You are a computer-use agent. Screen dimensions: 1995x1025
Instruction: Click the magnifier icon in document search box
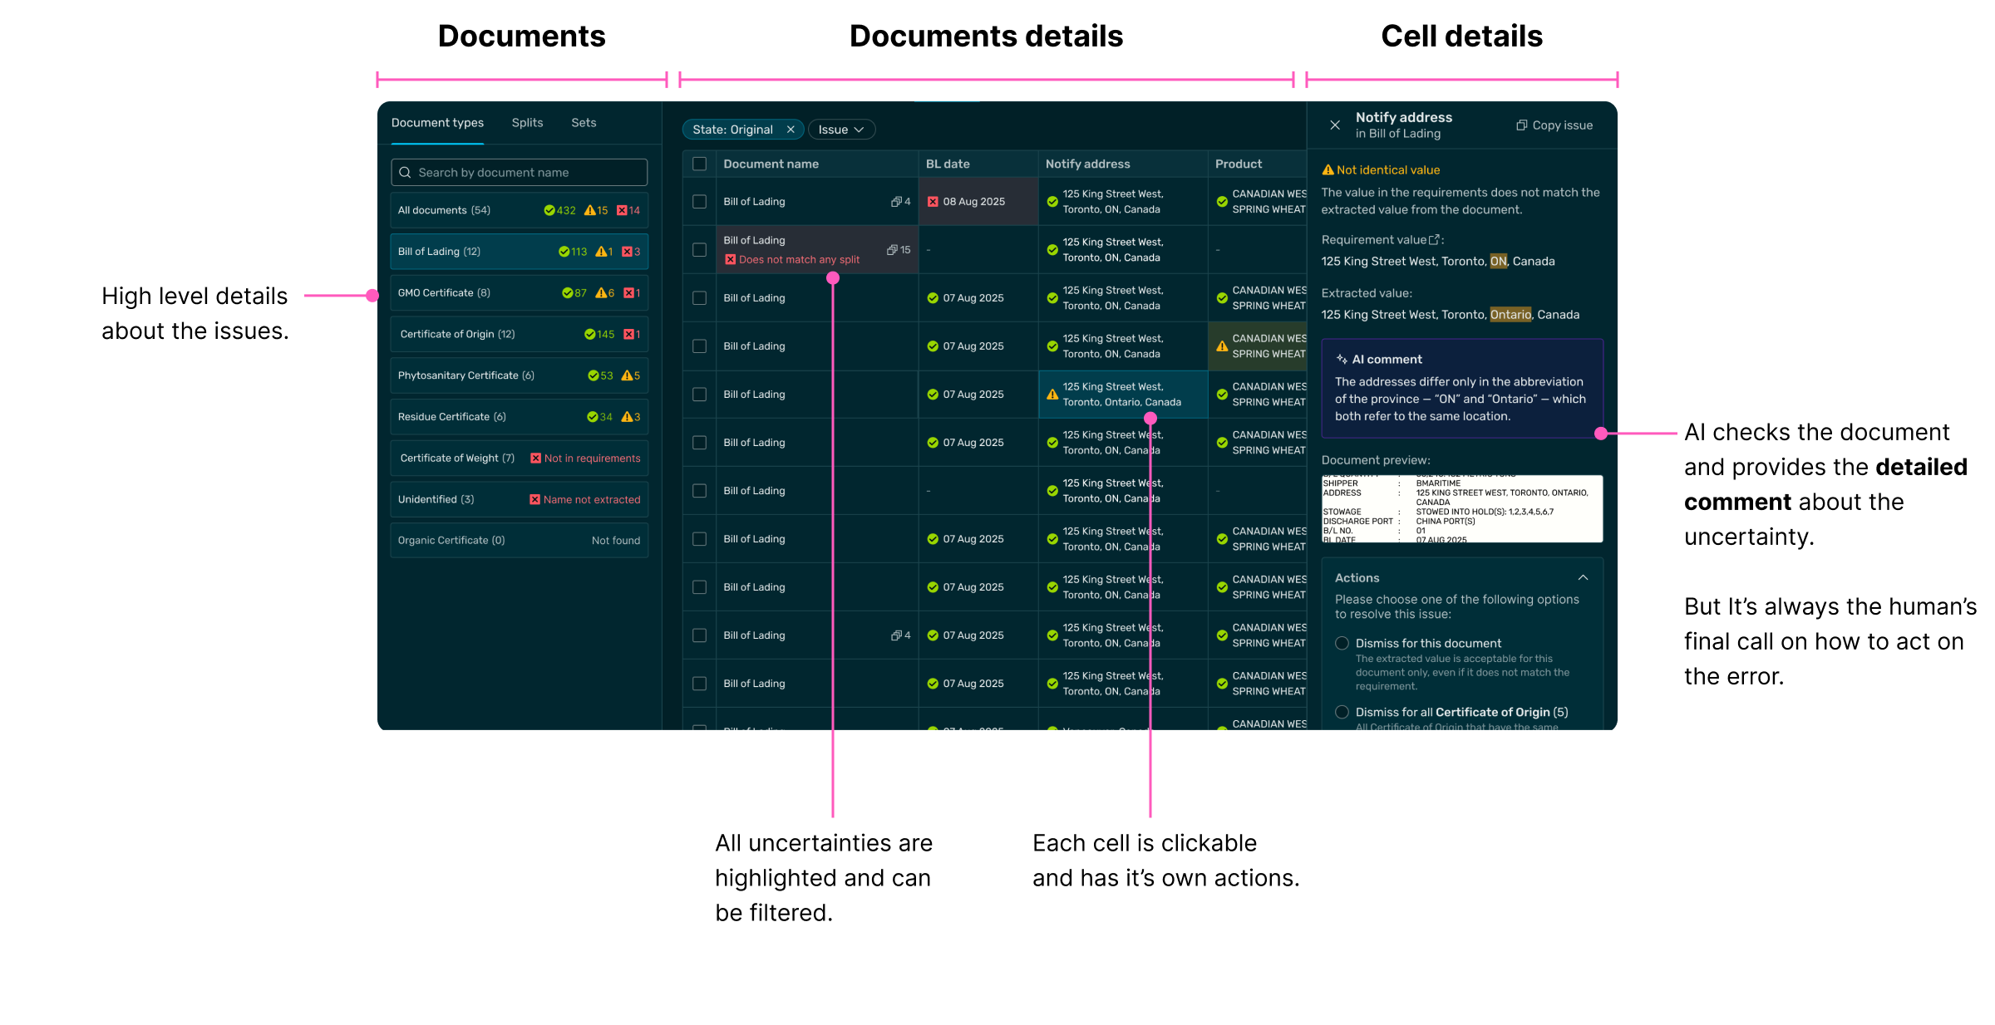pyautogui.click(x=405, y=173)
